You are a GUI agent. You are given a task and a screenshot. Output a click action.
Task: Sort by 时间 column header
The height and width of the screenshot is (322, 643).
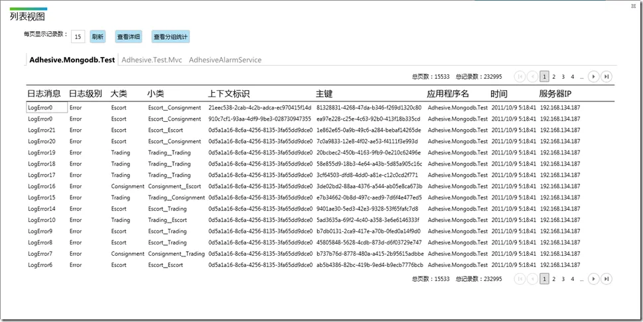[x=499, y=94]
